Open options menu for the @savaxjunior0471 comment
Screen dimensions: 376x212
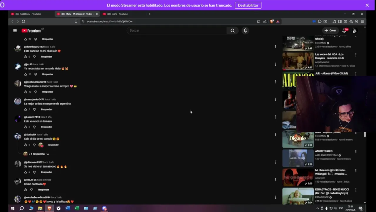(x=276, y=99)
